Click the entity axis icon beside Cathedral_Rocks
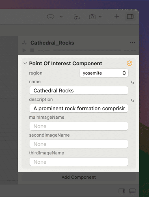This screenshot has width=149, height=197. pyautogui.click(x=24, y=43)
